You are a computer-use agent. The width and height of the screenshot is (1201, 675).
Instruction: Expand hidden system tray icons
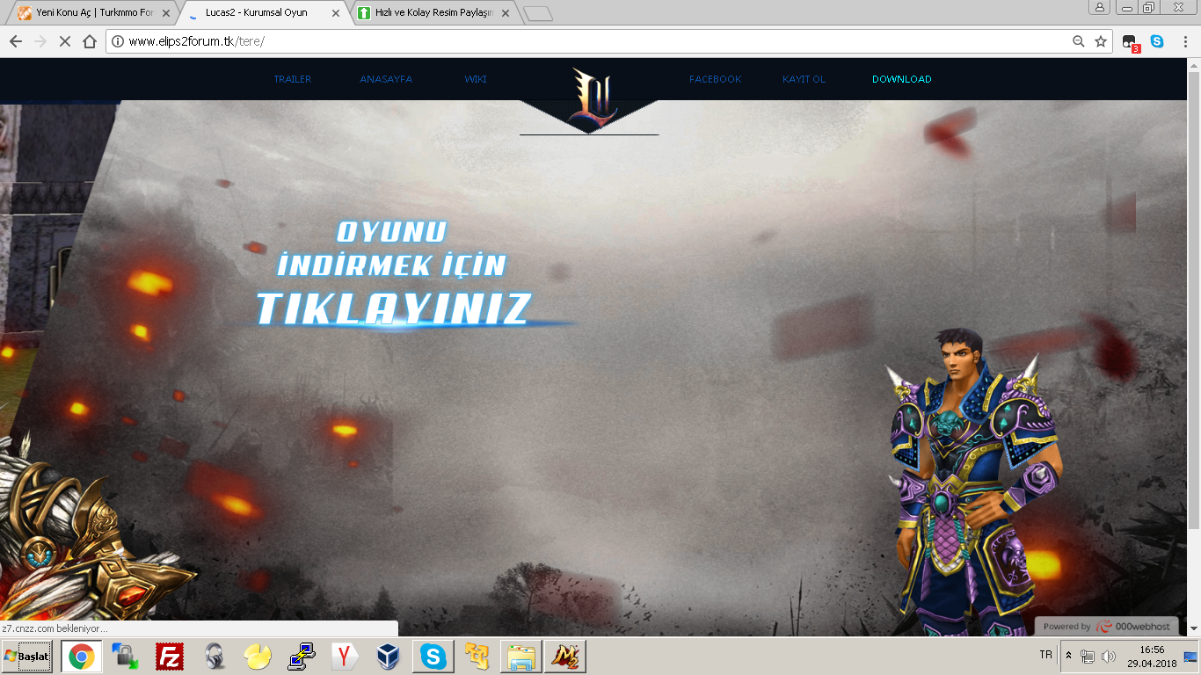(1068, 657)
